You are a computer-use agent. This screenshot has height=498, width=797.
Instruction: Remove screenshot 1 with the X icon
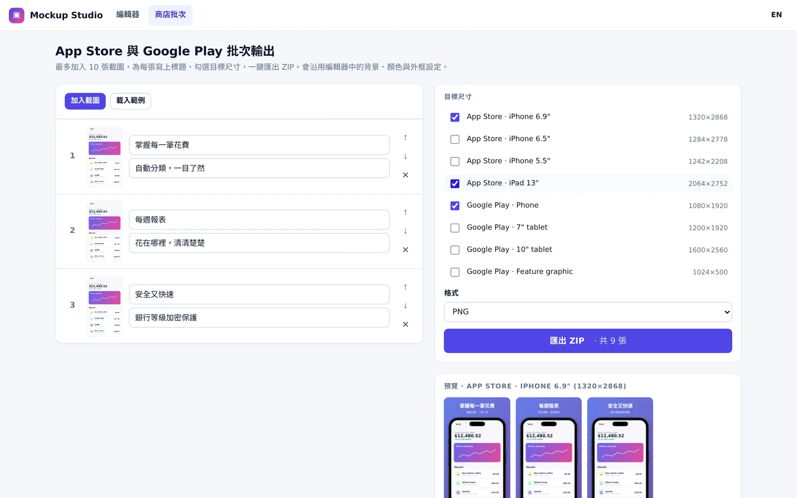tap(405, 175)
